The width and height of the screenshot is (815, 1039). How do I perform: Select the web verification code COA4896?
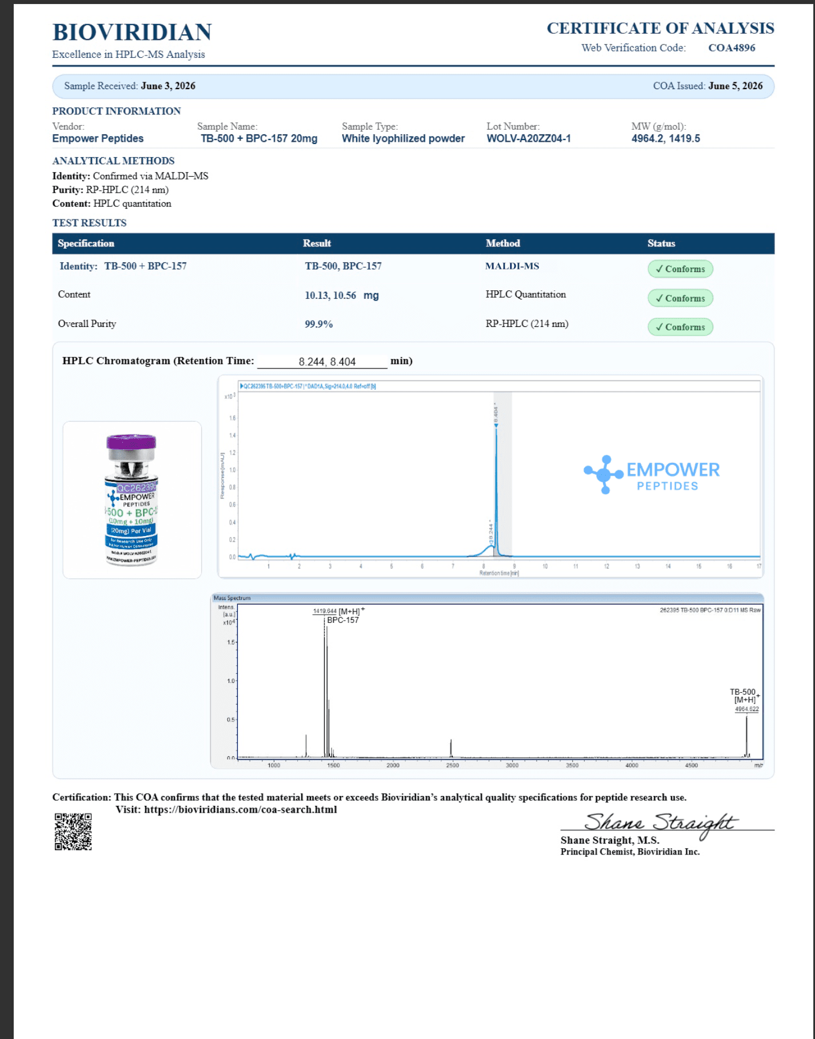coord(732,48)
